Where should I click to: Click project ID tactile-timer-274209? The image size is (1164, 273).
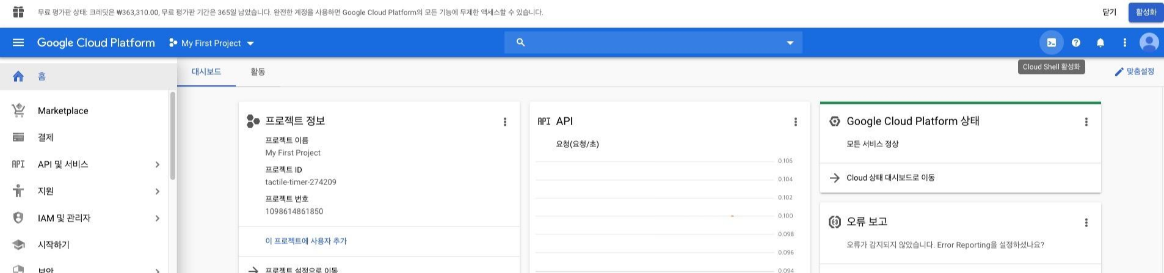pyautogui.click(x=300, y=182)
